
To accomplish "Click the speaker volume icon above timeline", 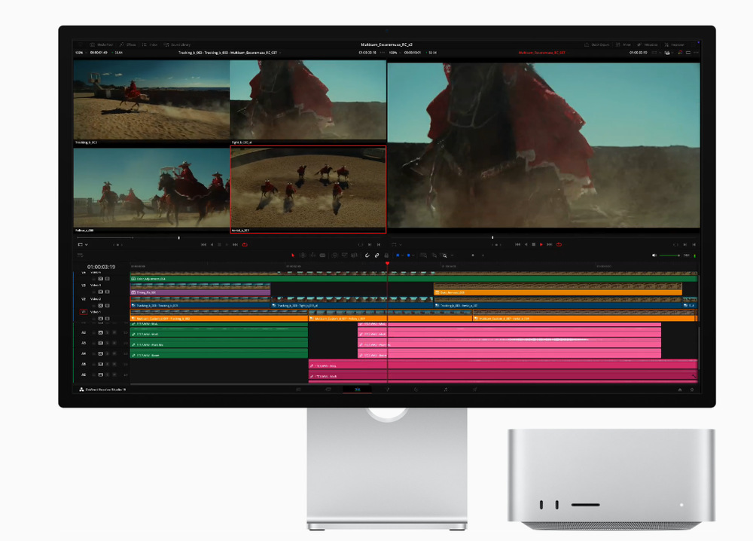I will coord(654,255).
